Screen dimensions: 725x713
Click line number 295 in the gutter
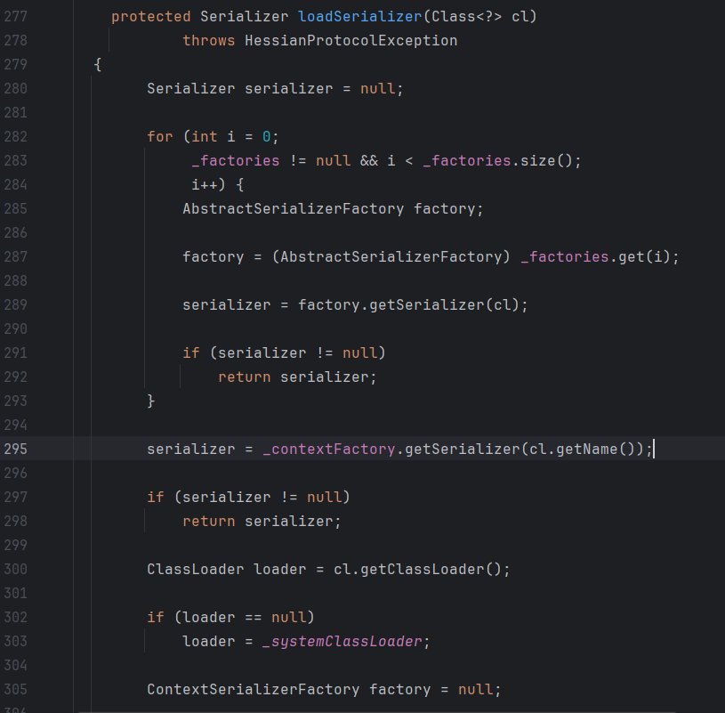15,449
